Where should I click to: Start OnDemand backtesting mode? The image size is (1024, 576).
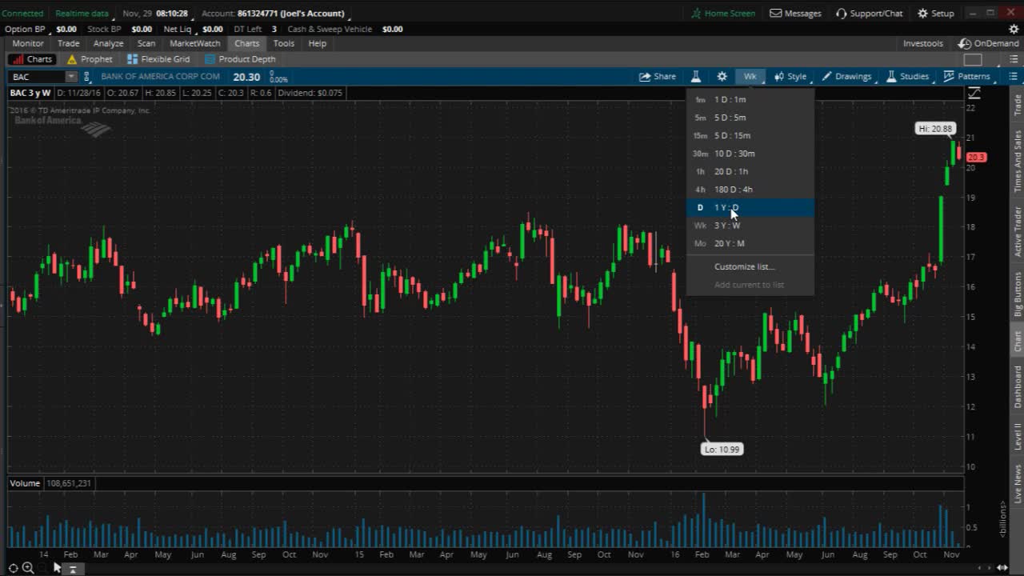pyautogui.click(x=989, y=43)
